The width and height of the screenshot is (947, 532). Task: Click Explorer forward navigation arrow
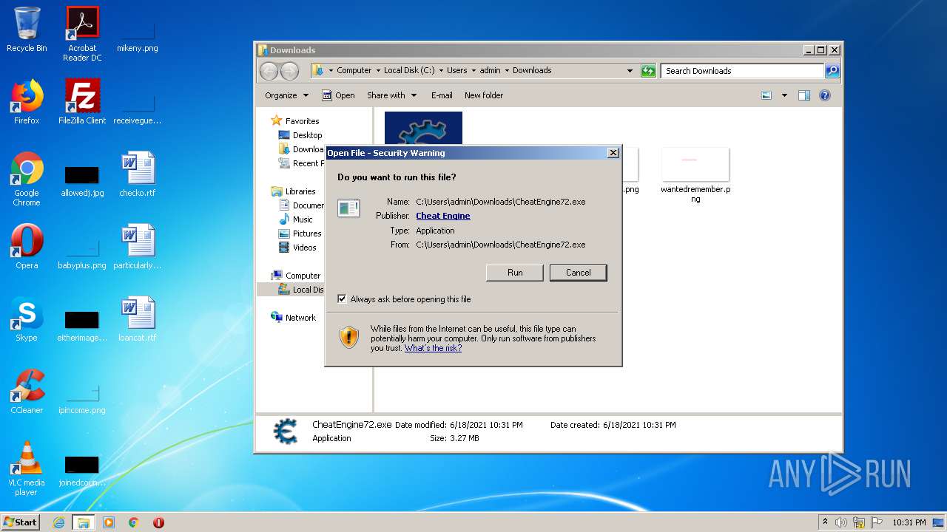pos(289,71)
